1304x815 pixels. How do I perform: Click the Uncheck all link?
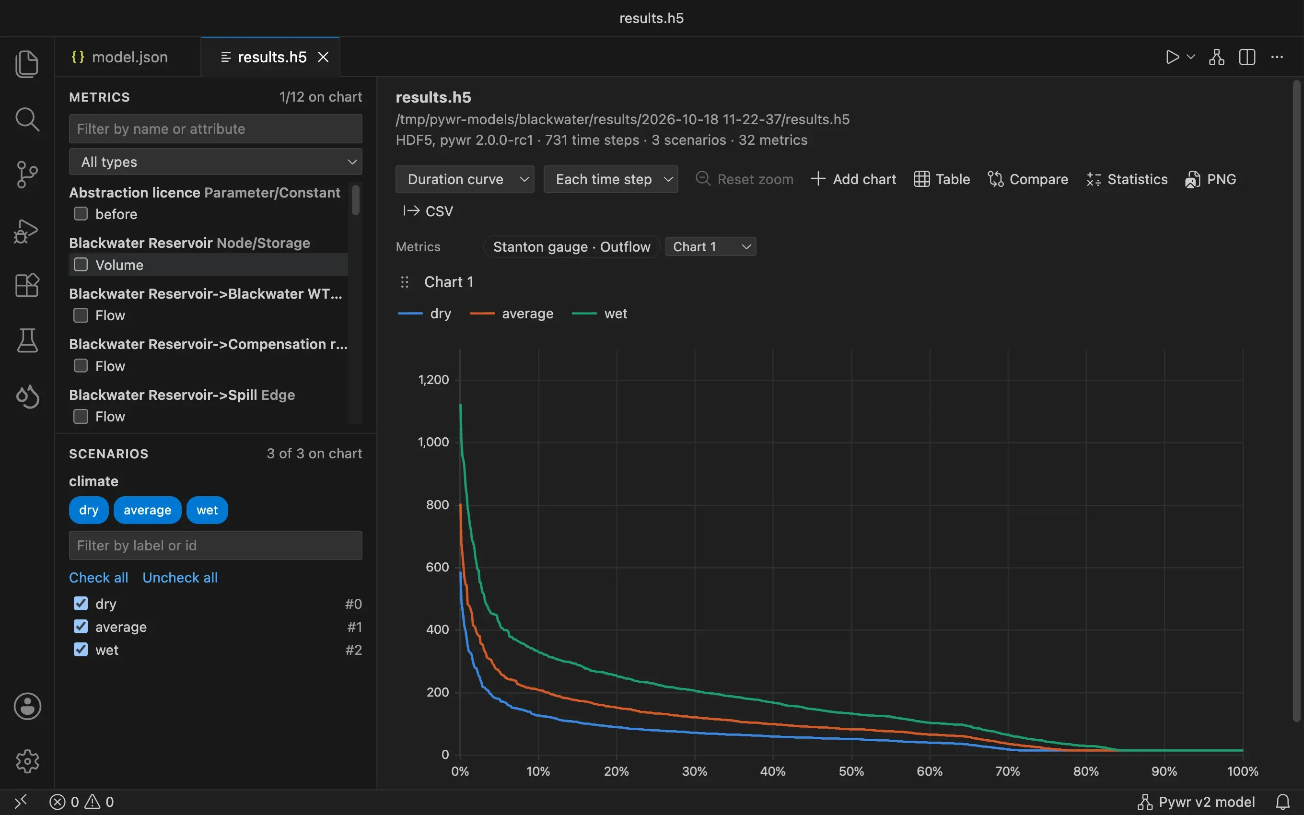click(x=180, y=577)
